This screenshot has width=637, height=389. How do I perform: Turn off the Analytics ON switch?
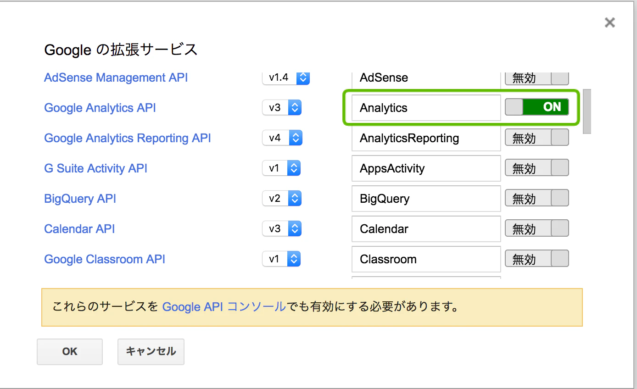pyautogui.click(x=536, y=107)
